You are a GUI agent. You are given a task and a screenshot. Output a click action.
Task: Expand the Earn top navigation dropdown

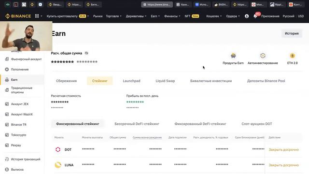(x=155, y=16)
